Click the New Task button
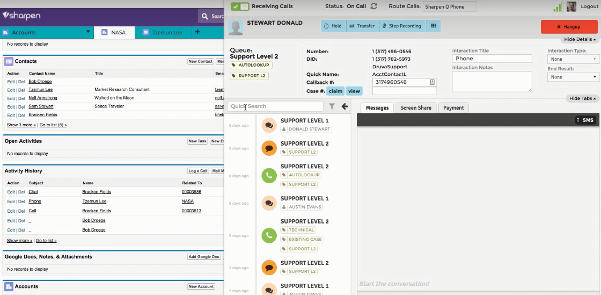Viewport: 601px width, 295px height. click(197, 141)
